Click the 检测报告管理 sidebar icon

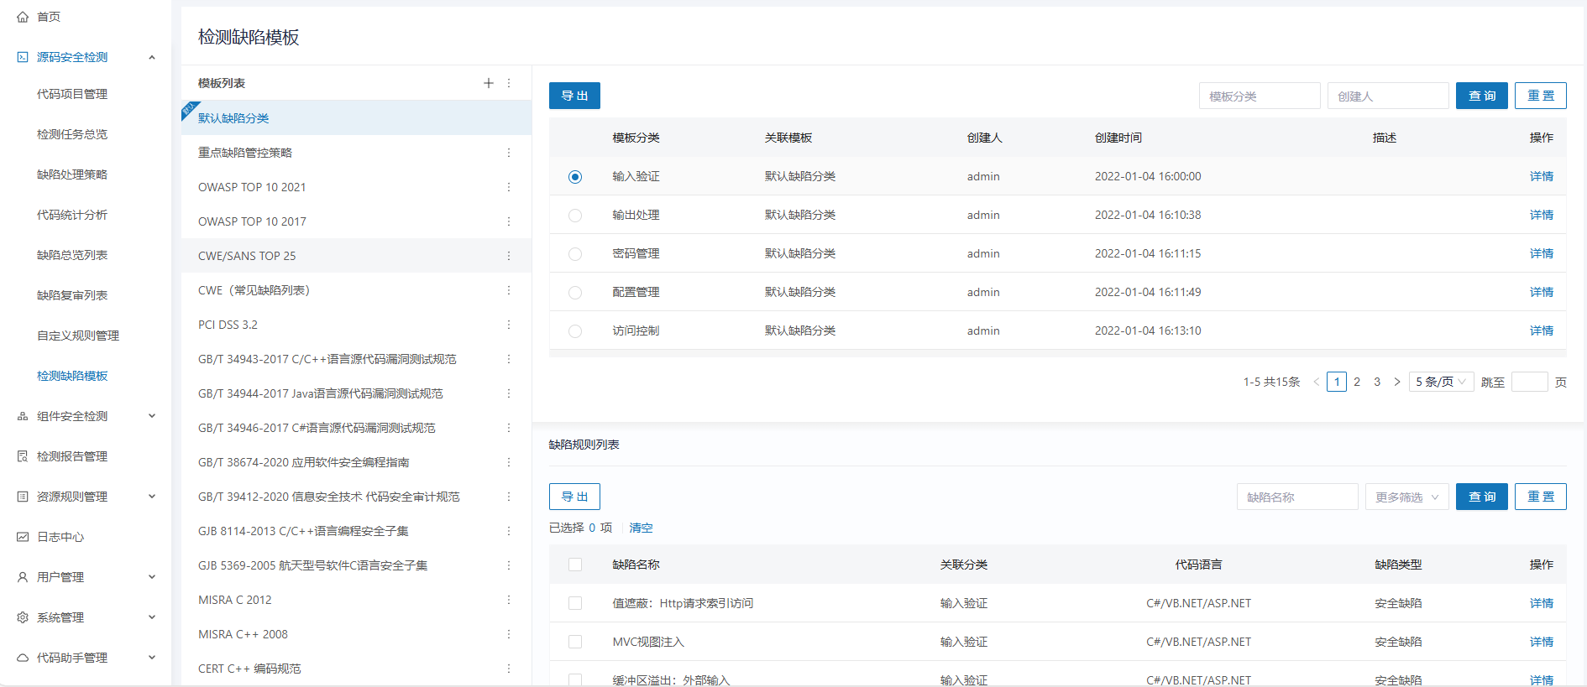tap(23, 456)
